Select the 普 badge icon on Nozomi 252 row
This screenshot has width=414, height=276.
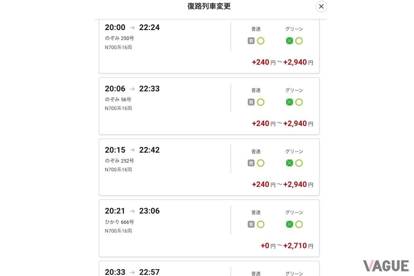[251, 163]
